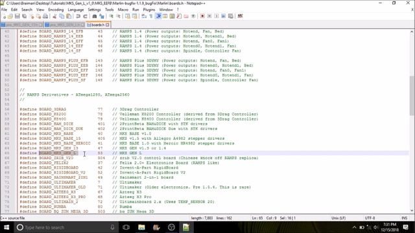This screenshot has width=415, height=233.
Task: Toggle synchronized horizontal scrolling icon
Action: [135, 16]
